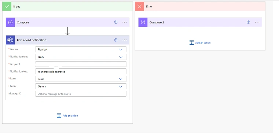279x135 pixels.
Task: Add an action in the If no branch
Action: pos(200,43)
